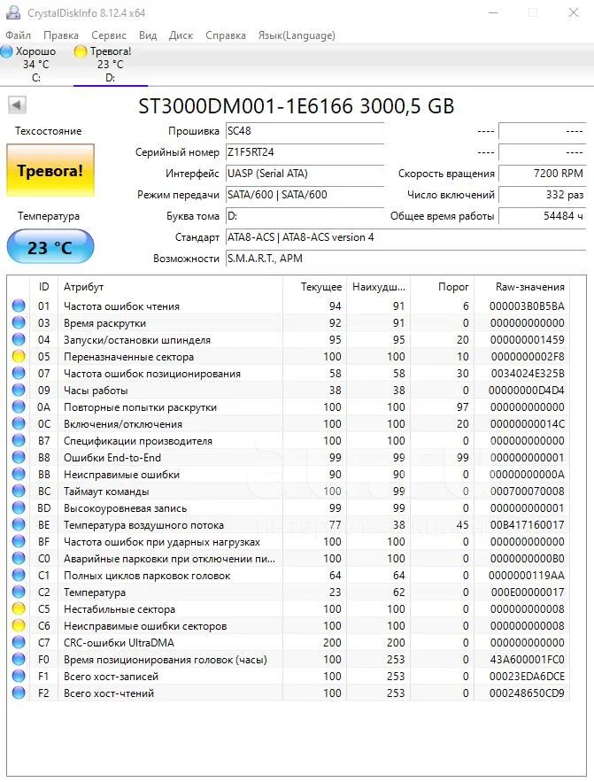Click the Текущее column header
594x782 pixels.
(x=315, y=287)
